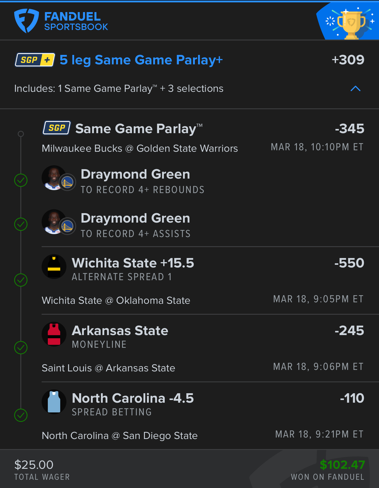Open the Milwaukee Bucks @ Golden State Warriors matchup
Screen dimensions: 379x488
pyautogui.click(x=140, y=148)
